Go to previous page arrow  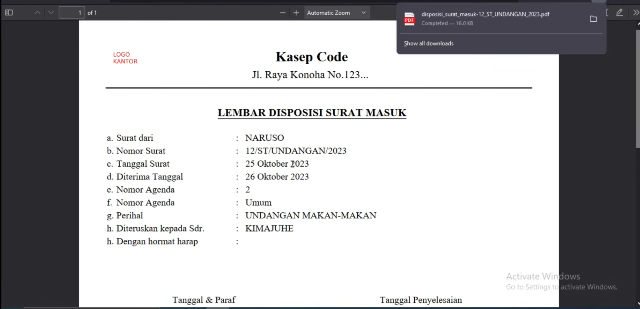click(x=37, y=13)
